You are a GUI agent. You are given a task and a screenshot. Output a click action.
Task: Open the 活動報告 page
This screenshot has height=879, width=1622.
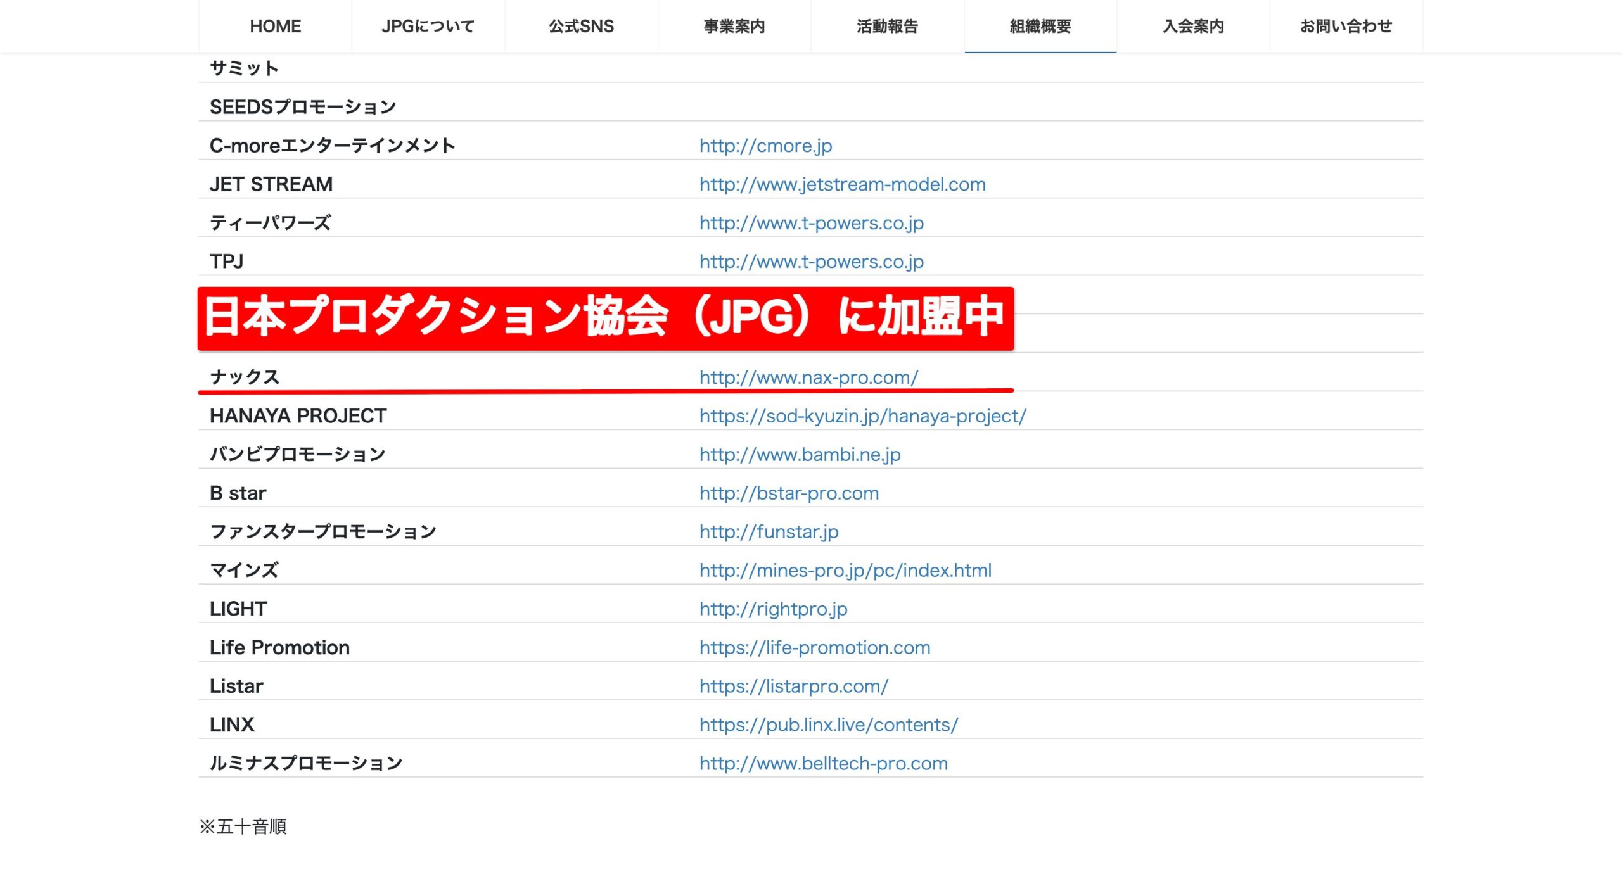click(886, 26)
